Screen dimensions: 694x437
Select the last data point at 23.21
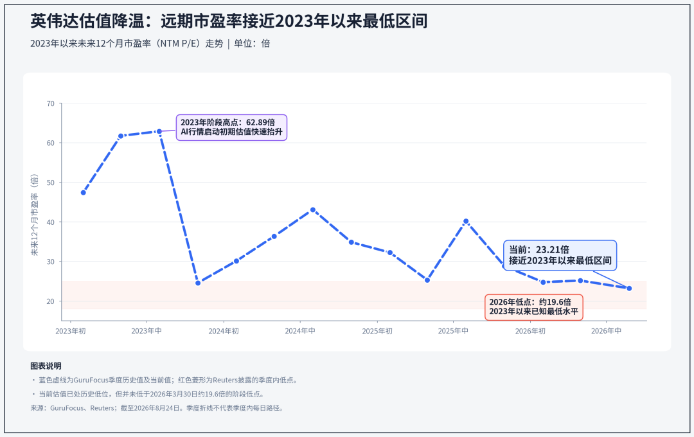click(629, 289)
